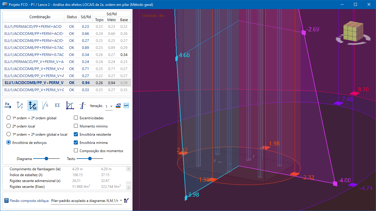Click the color scale display icon
Screen dimensions: 376x211
119,106
